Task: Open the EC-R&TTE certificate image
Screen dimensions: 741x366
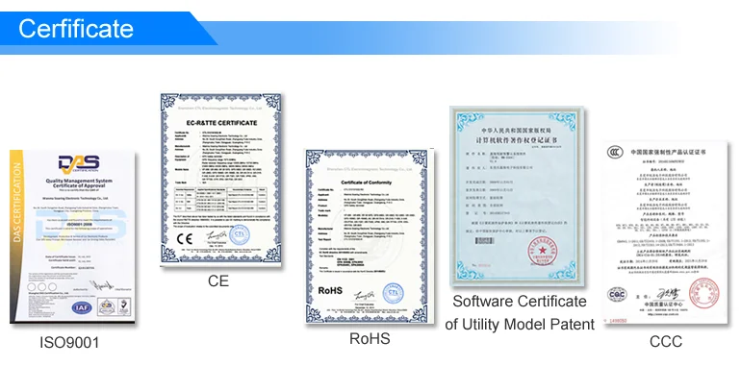Action: point(220,180)
